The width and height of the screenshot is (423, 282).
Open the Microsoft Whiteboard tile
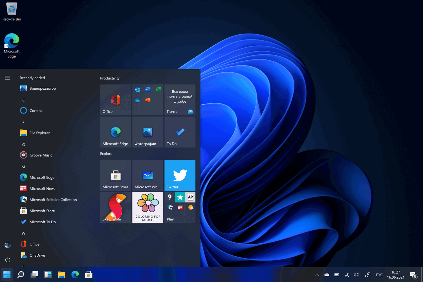(147, 175)
